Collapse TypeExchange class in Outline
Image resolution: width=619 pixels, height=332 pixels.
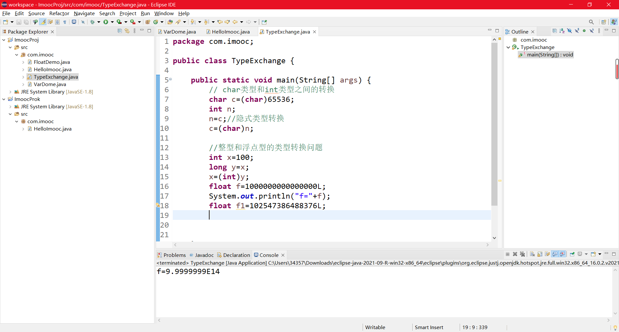pyautogui.click(x=508, y=47)
